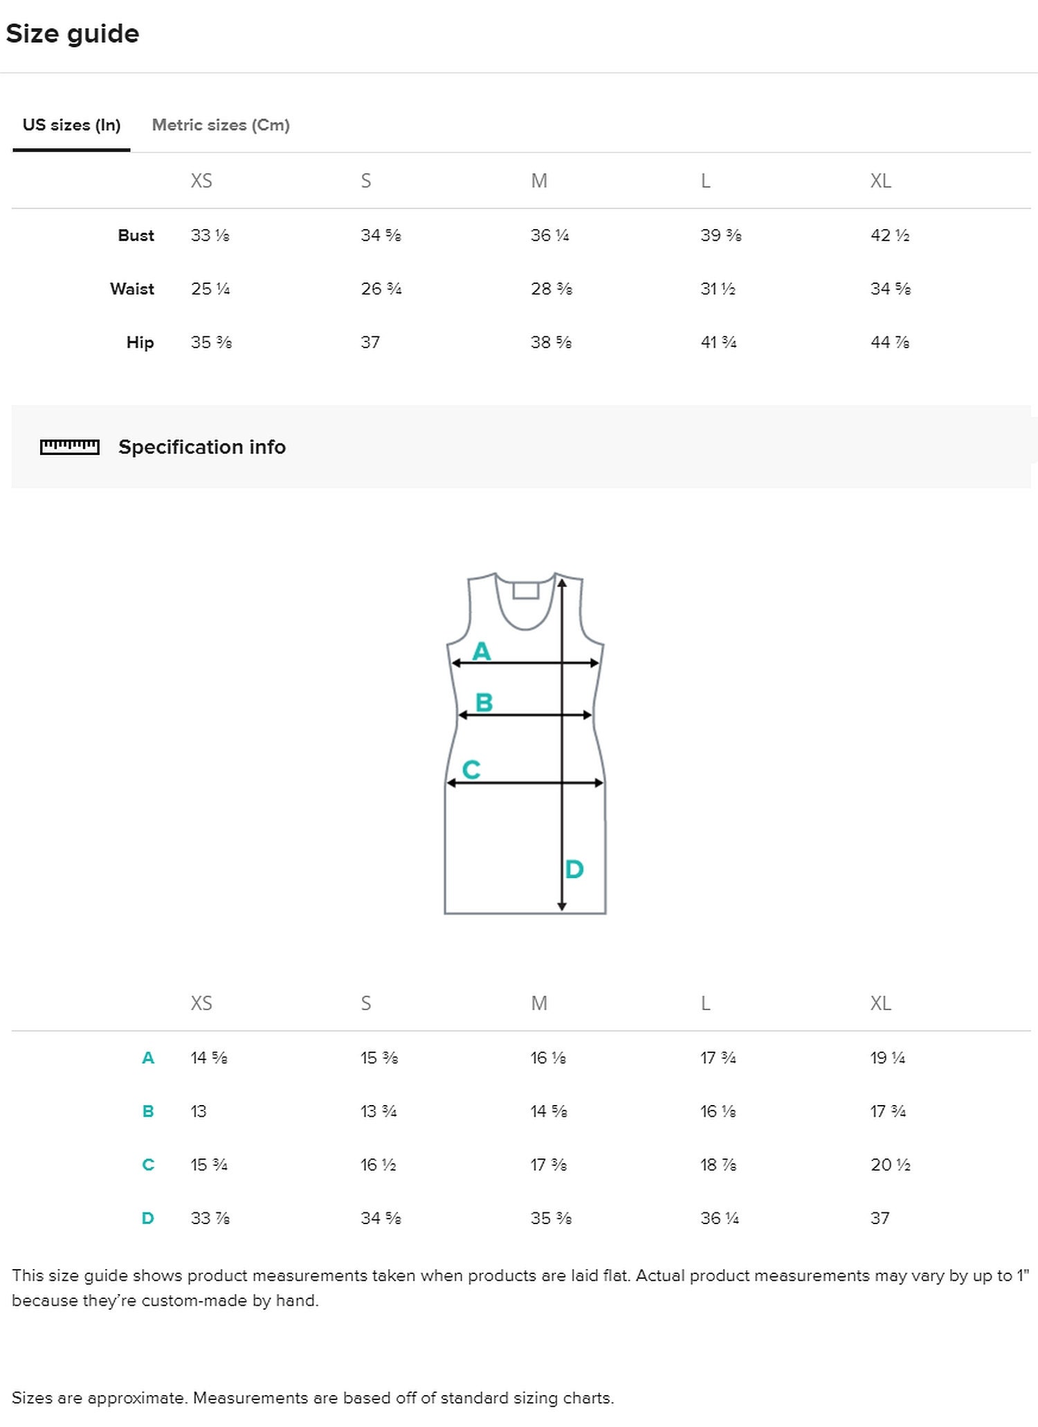
Task: Click the Bust row label
Action: (136, 235)
